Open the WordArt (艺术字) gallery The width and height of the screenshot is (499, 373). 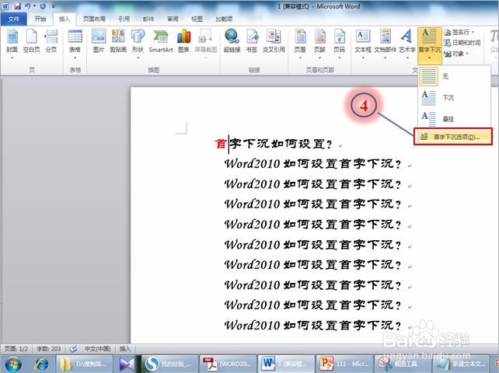(407, 44)
